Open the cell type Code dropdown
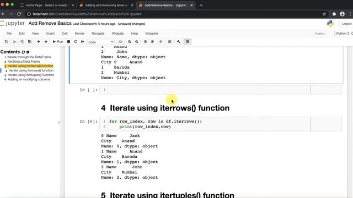The height and width of the screenshot is (198, 353). pos(100,42)
